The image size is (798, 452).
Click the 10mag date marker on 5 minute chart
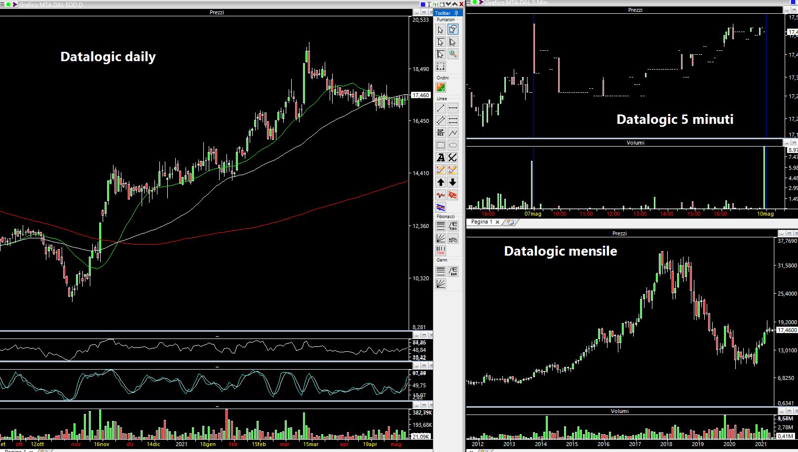(x=765, y=214)
